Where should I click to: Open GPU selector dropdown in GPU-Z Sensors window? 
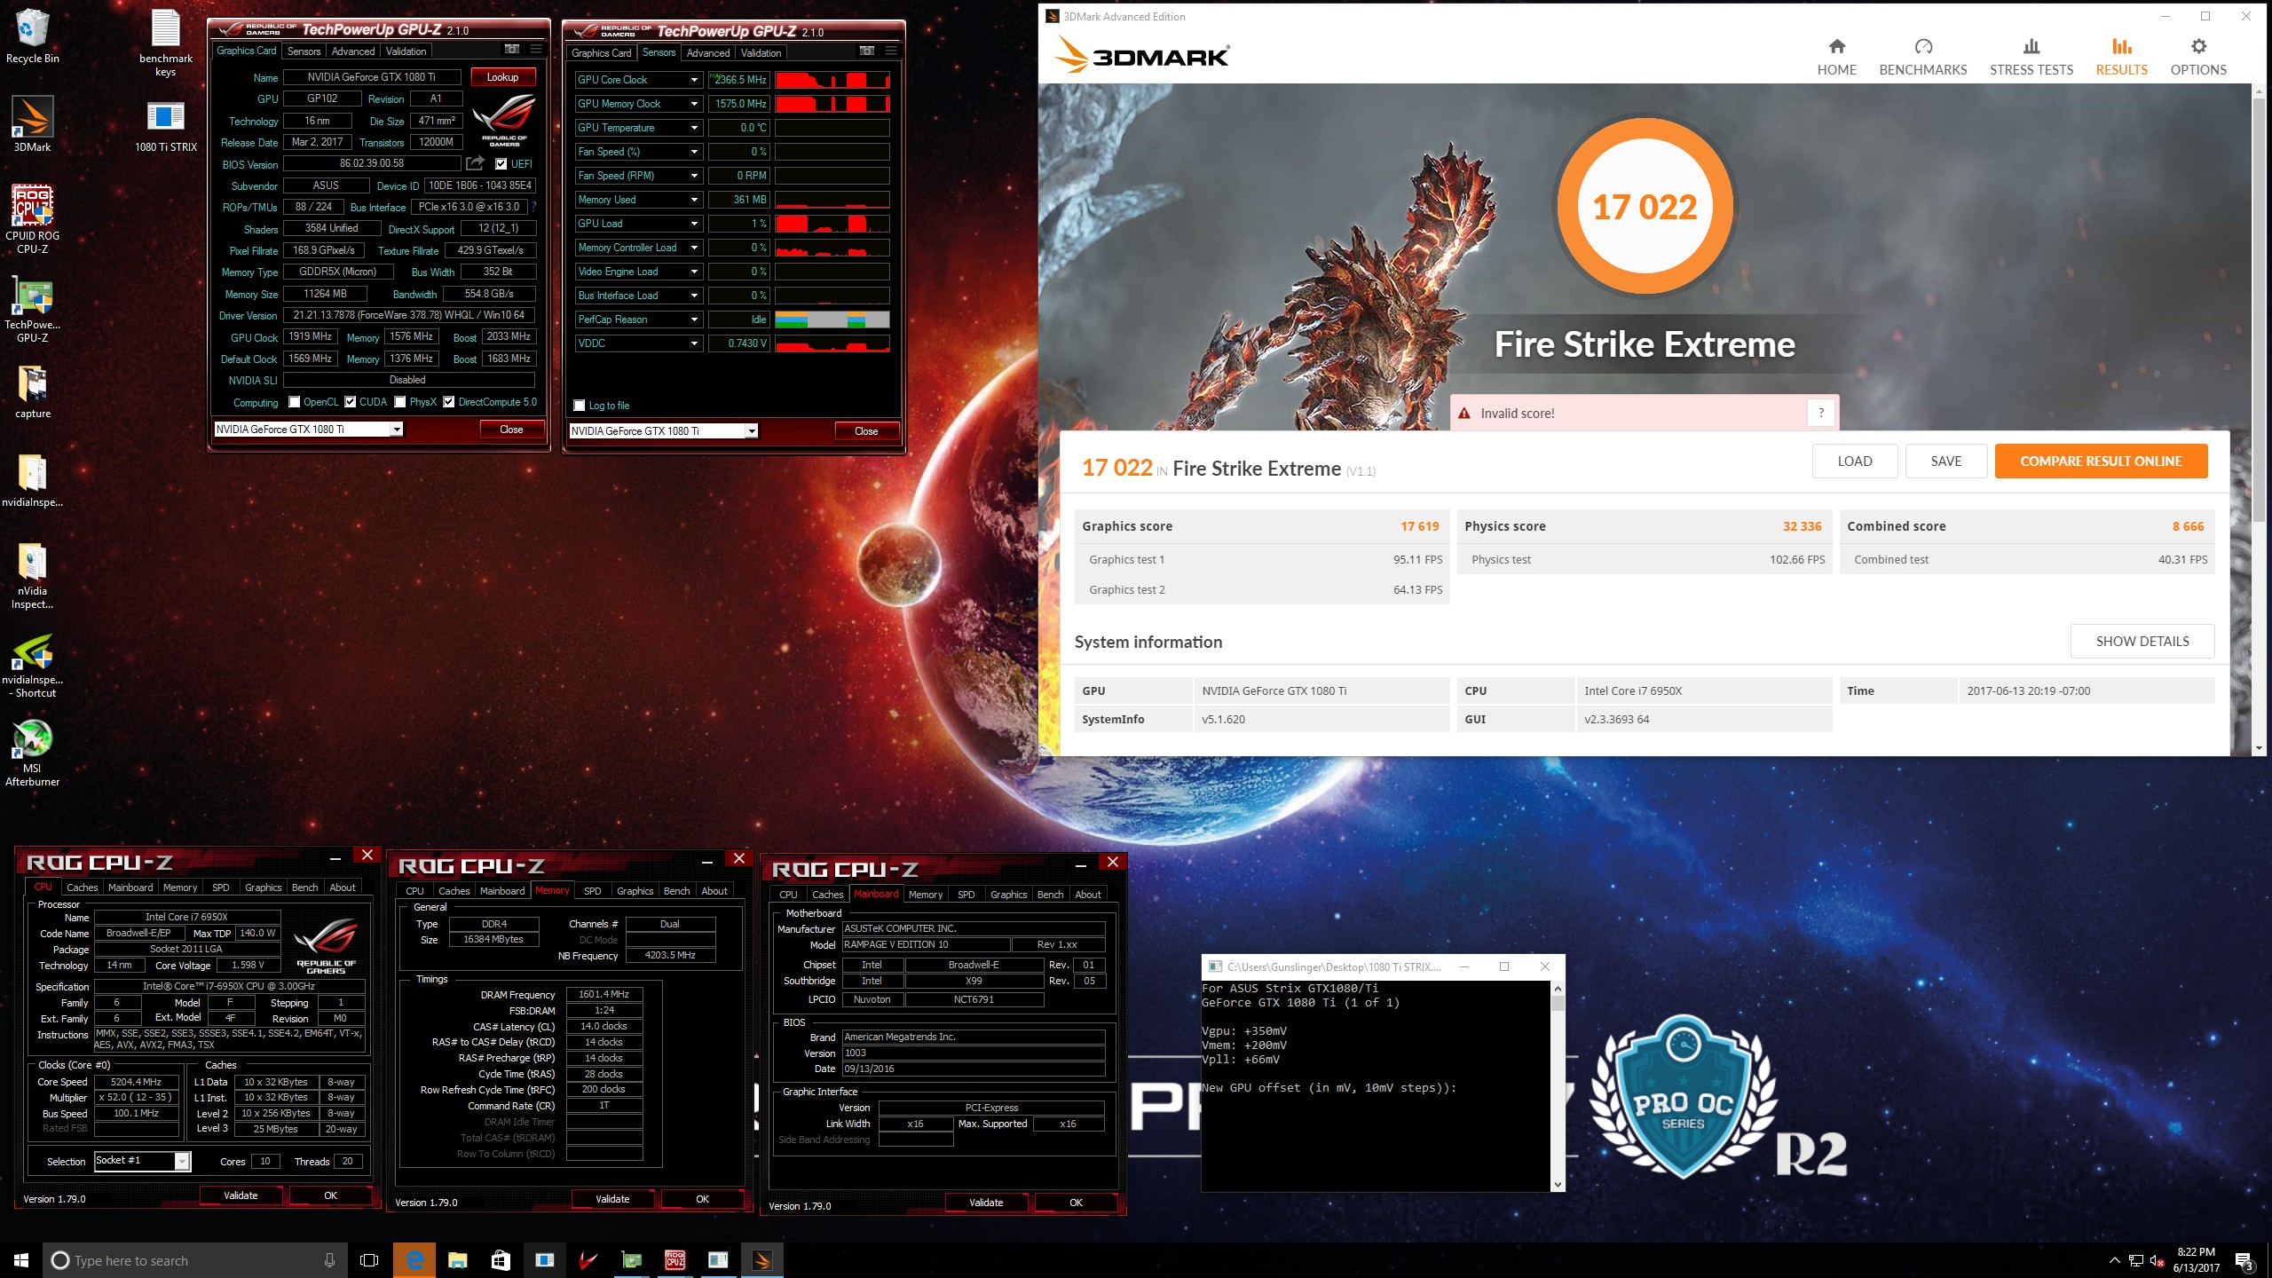[752, 431]
